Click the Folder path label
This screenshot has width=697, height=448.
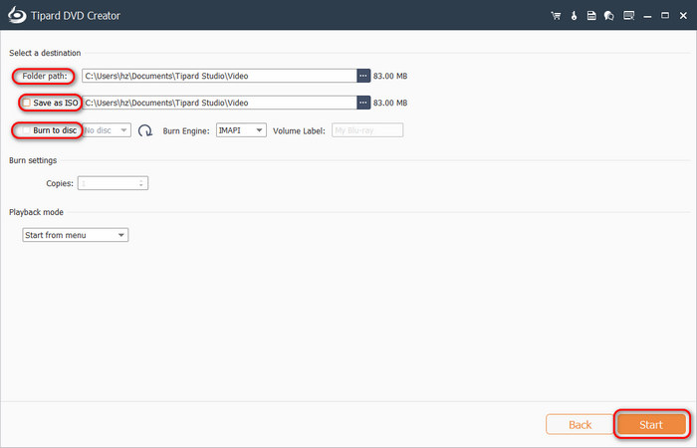45,76
